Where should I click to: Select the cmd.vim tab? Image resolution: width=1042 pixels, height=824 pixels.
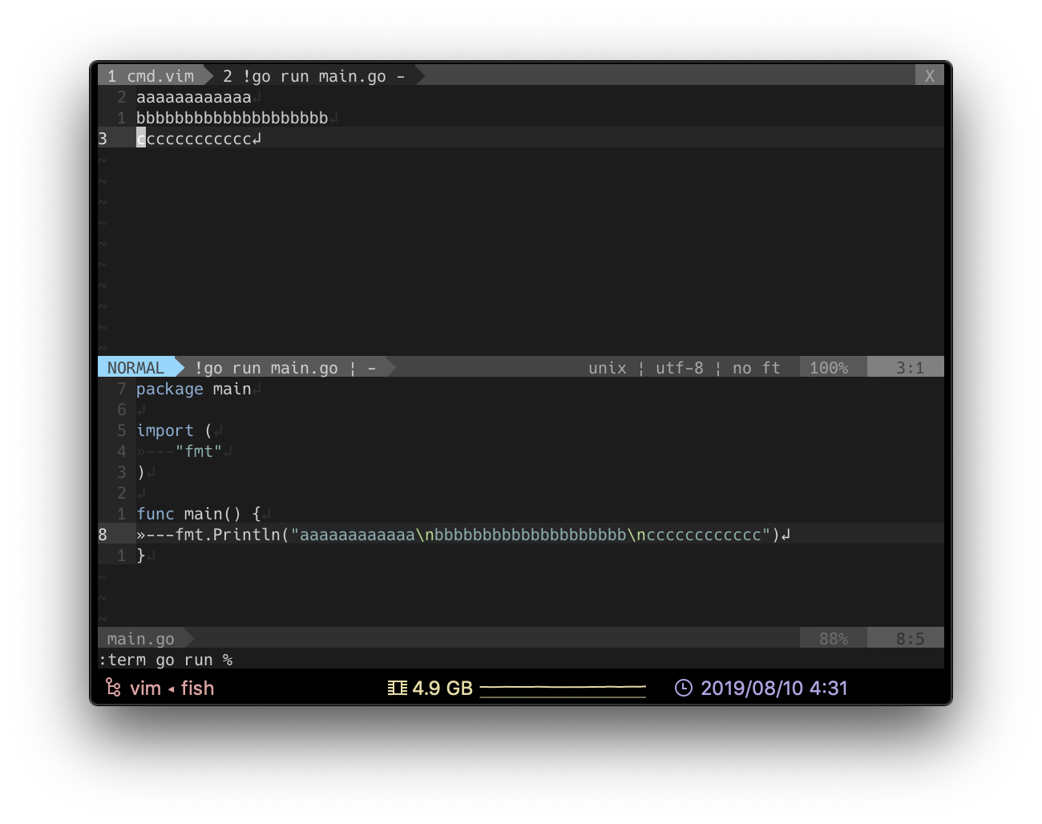tap(152, 75)
